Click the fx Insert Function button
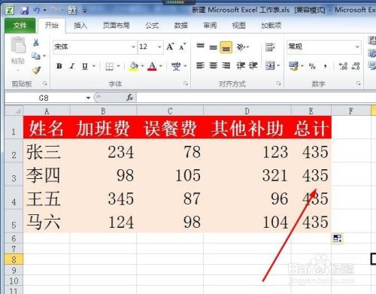Image resolution: width=376 pixels, height=294 pixels. (129, 98)
